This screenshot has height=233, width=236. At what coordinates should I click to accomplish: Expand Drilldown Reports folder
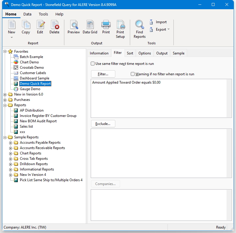click(x=10, y=164)
